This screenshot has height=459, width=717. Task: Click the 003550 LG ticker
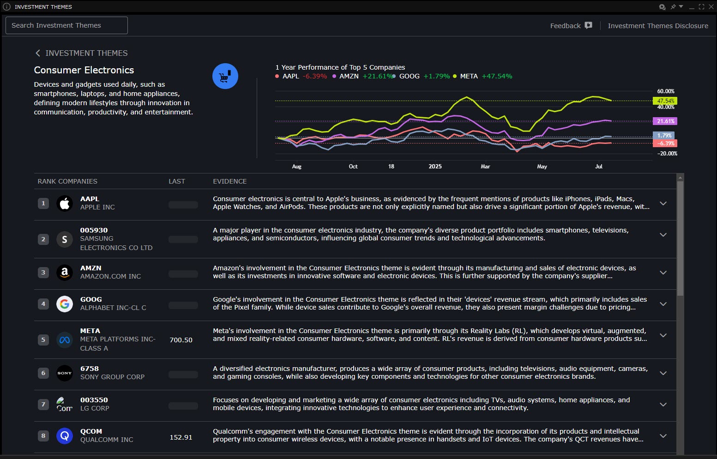(94, 400)
